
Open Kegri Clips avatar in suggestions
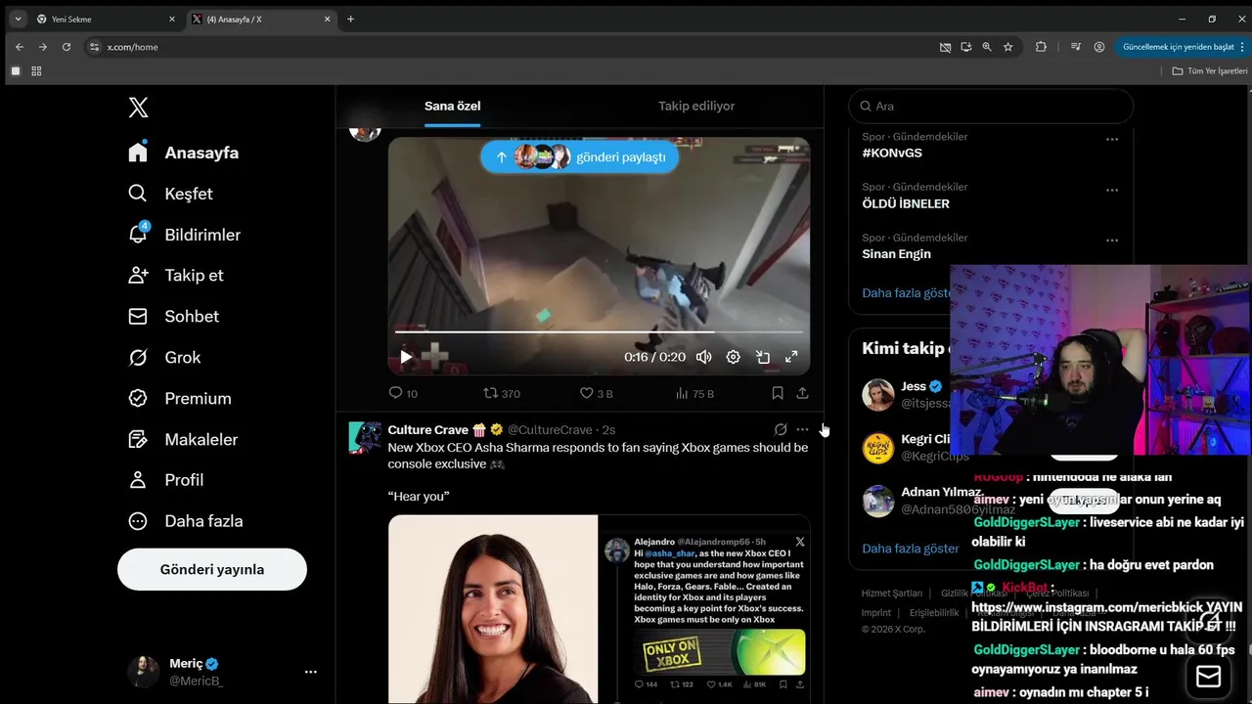click(878, 448)
